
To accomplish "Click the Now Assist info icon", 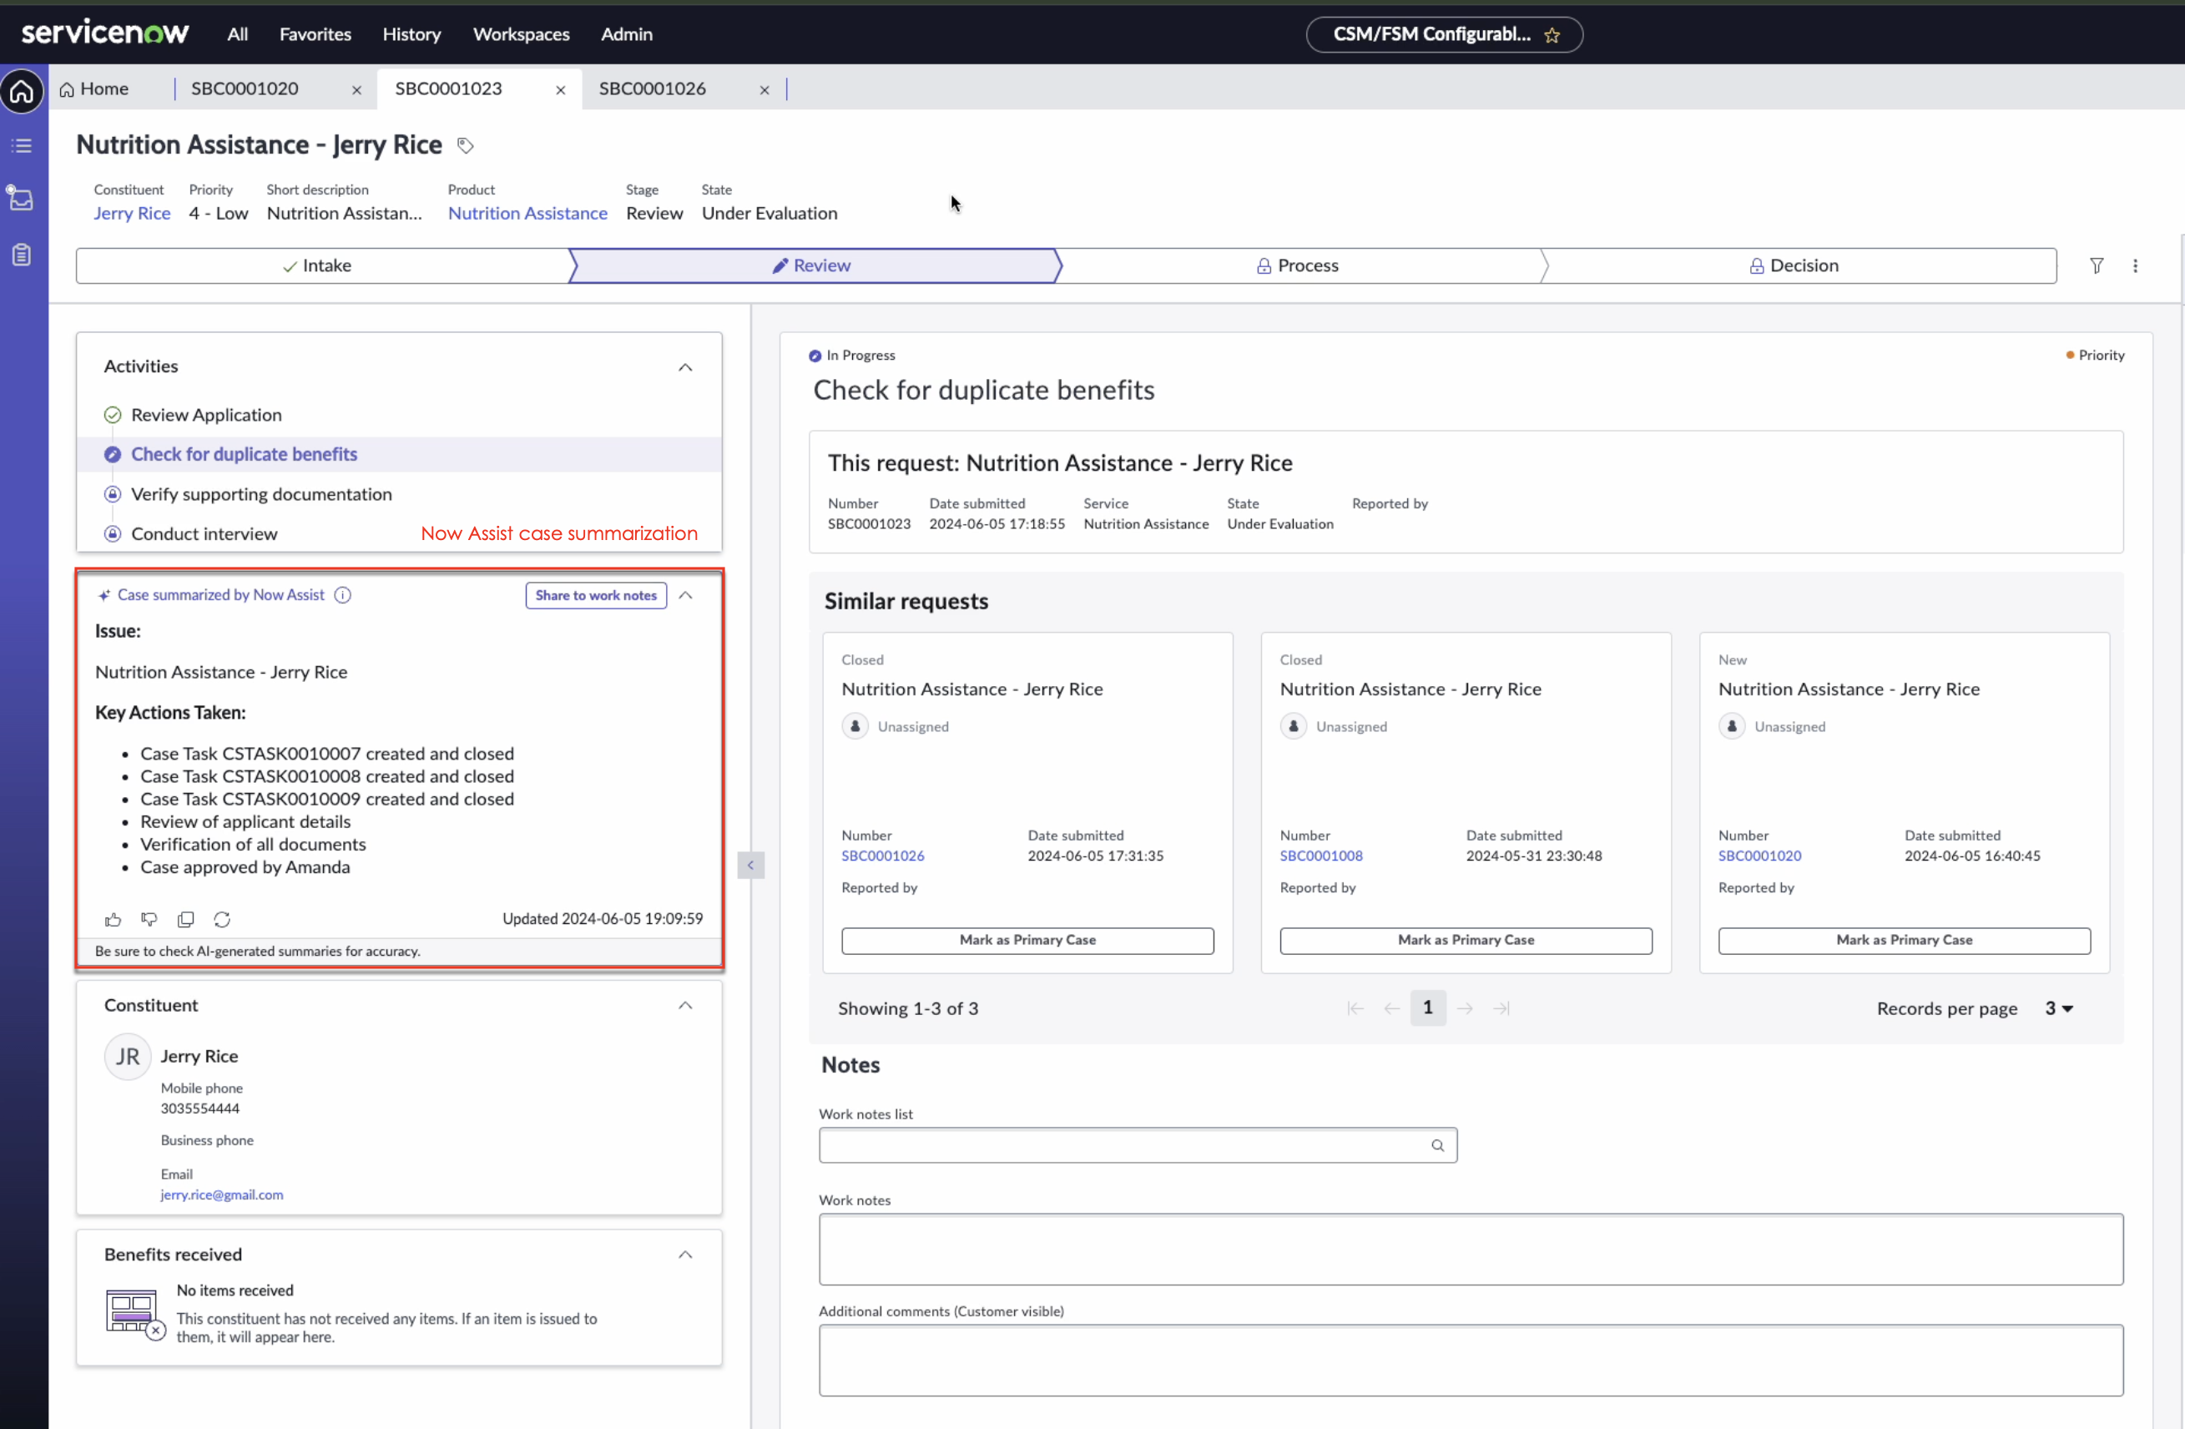I will [342, 594].
